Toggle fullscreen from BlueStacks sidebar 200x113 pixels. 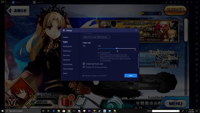coord(197,7)
